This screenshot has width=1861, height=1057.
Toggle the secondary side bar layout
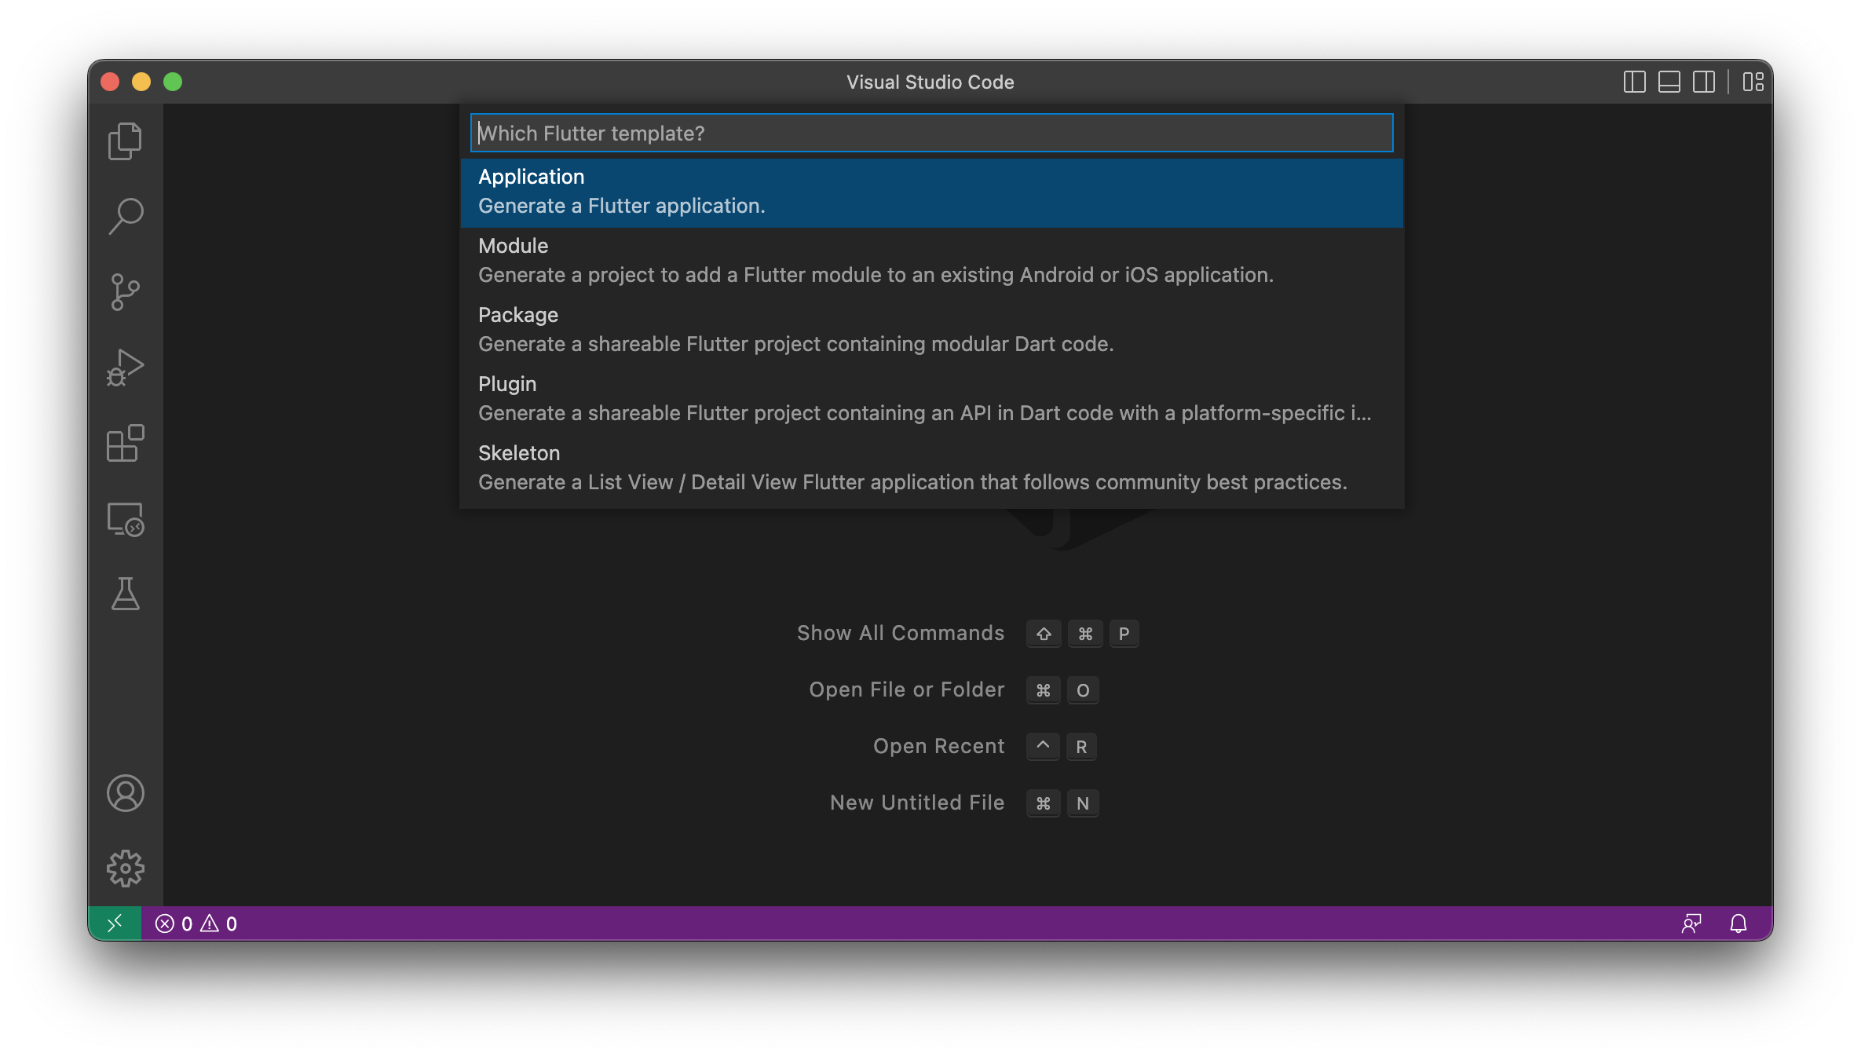1703,82
